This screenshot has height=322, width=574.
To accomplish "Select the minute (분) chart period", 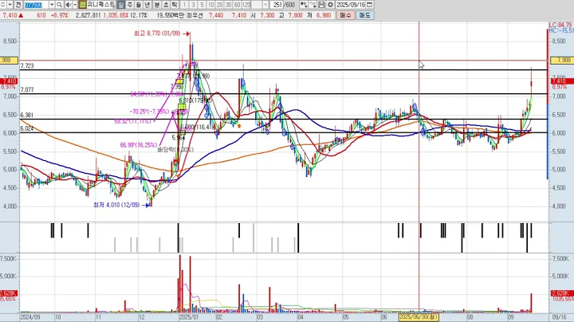I will click(x=157, y=5).
